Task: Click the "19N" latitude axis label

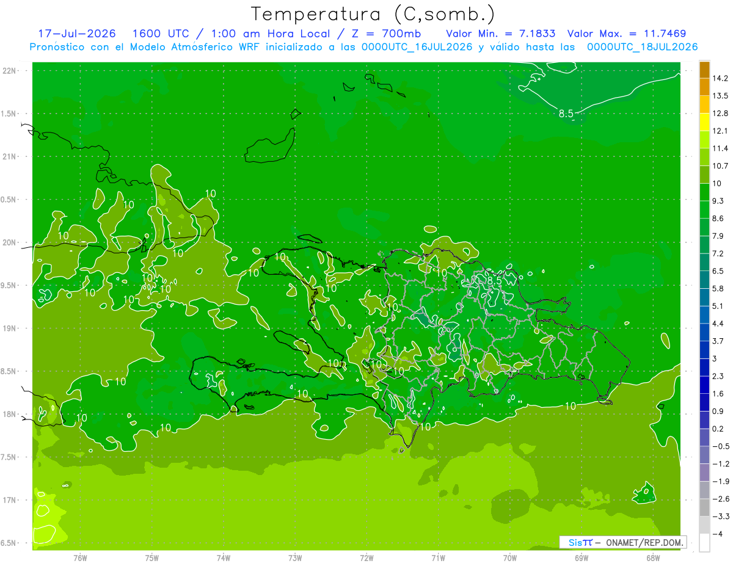Action: [10, 328]
